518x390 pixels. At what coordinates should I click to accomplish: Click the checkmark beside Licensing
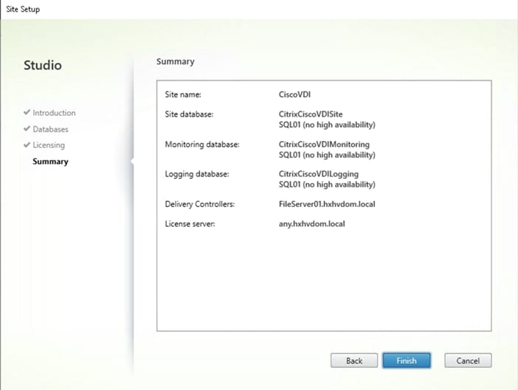[27, 145]
